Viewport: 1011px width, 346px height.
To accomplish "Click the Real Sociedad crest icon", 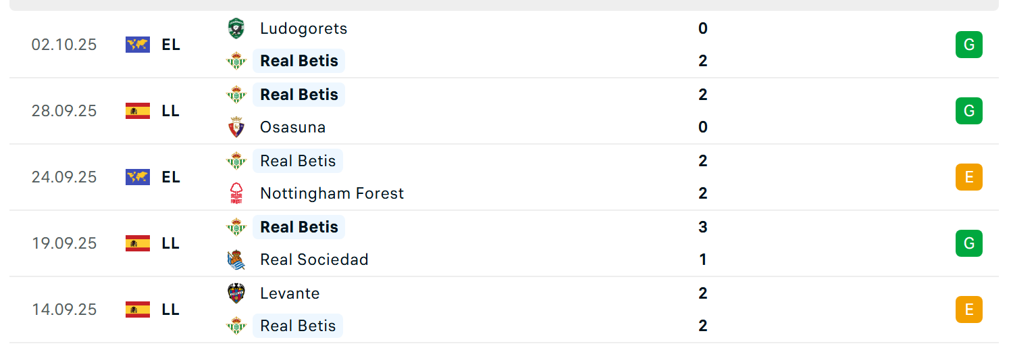I will pyautogui.click(x=236, y=259).
